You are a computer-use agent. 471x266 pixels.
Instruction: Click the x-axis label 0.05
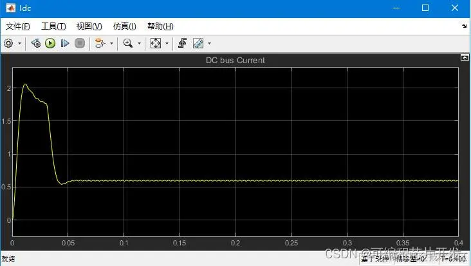(68, 243)
